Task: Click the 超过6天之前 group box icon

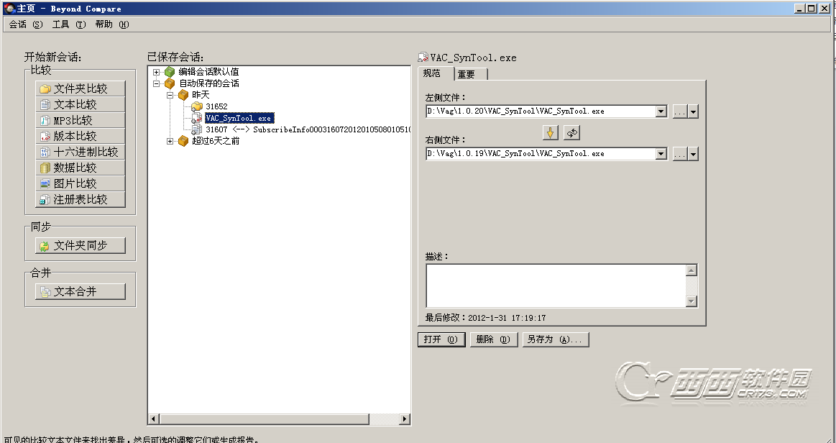Action: click(x=183, y=141)
